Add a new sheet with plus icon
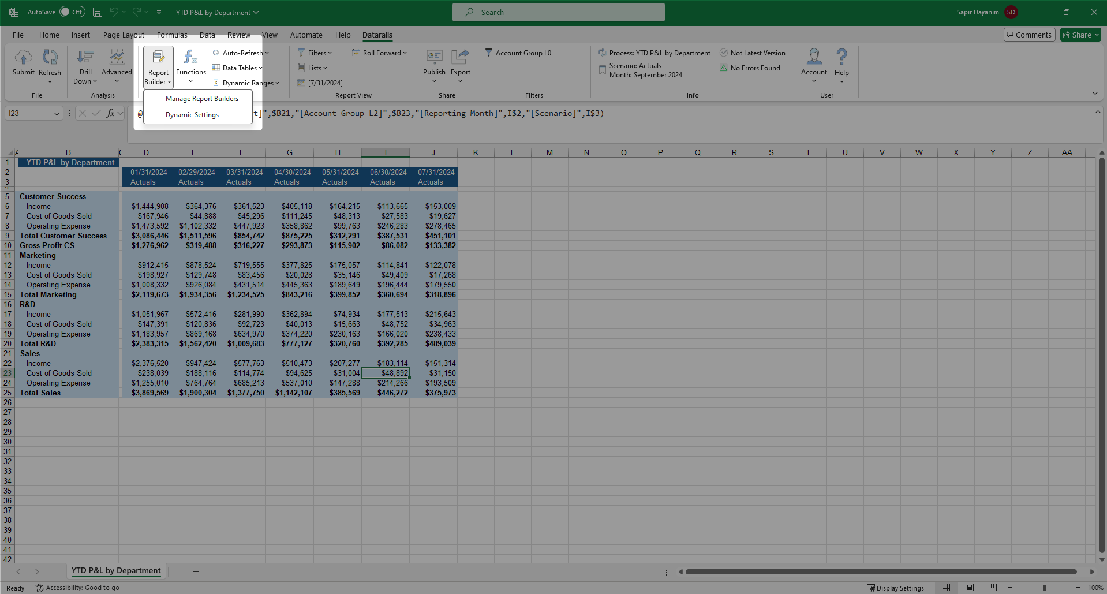 pyautogui.click(x=196, y=571)
